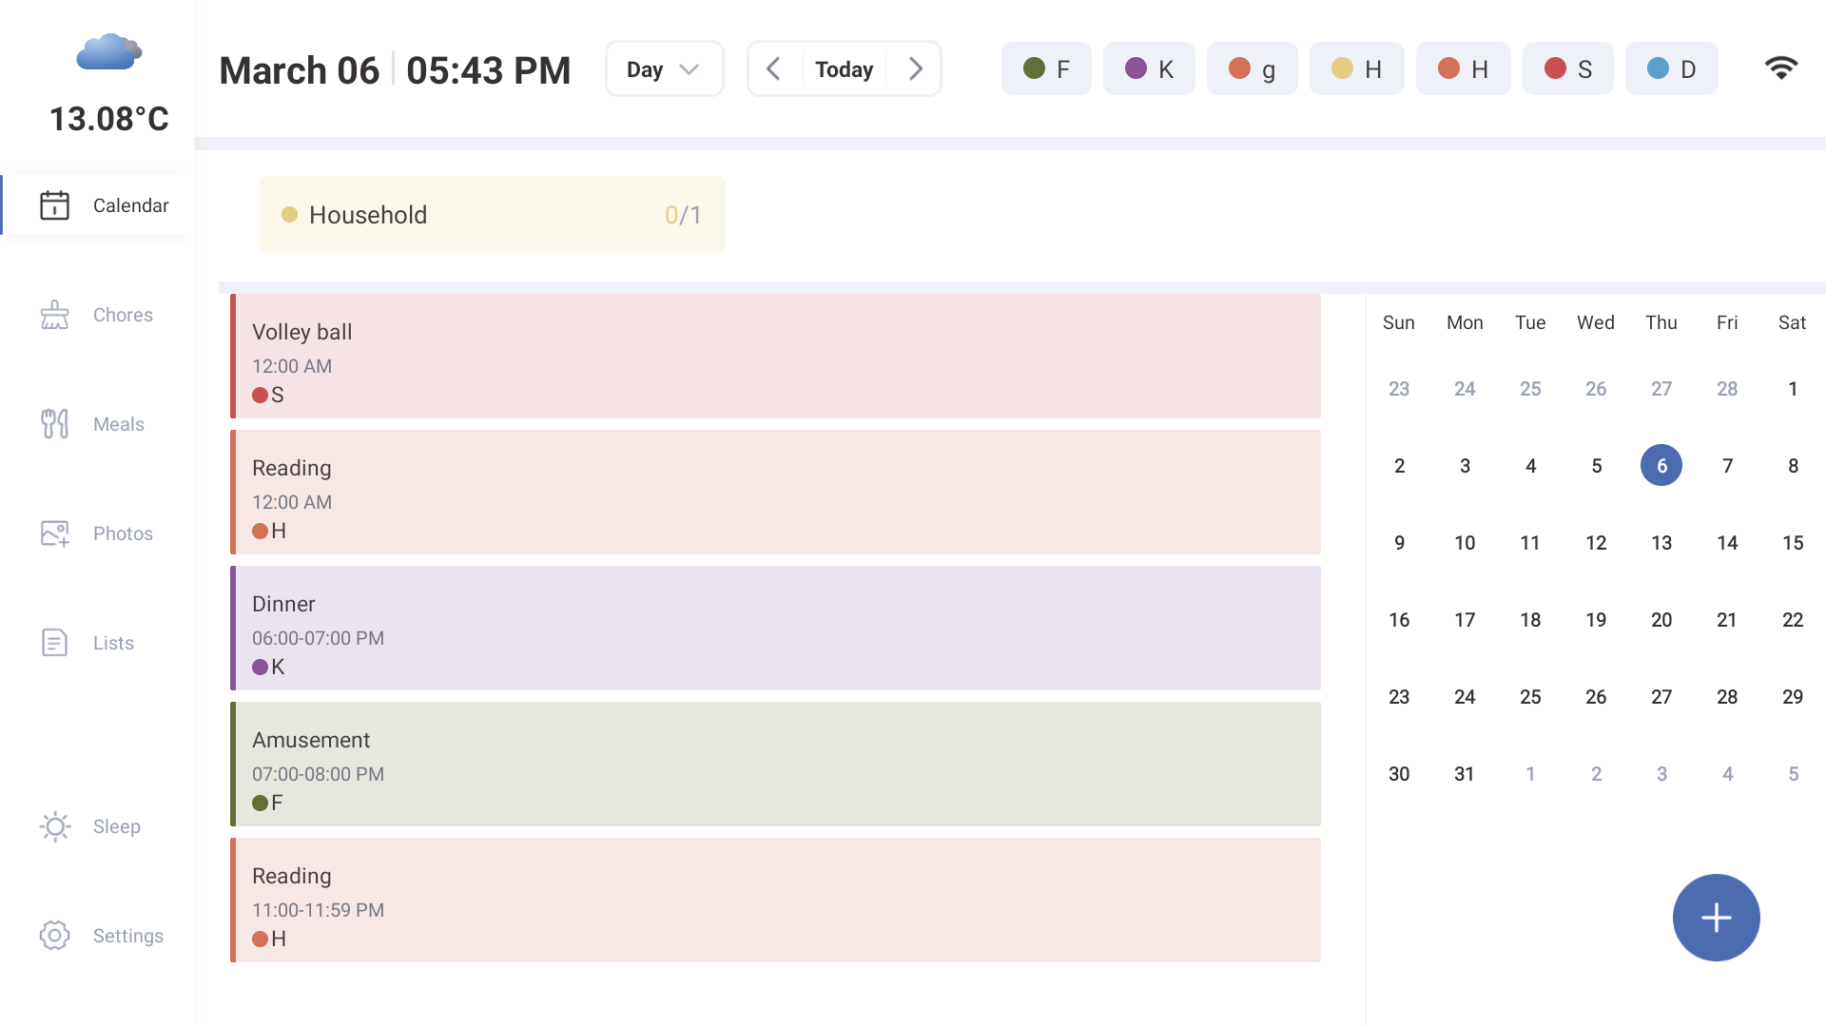This screenshot has width=1826, height=1027.
Task: Go to next day with right chevron
Action: 915,68
